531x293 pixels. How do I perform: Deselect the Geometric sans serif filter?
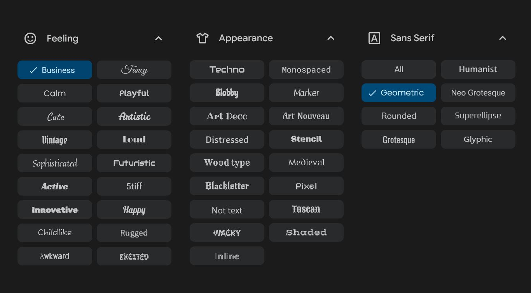[398, 92]
